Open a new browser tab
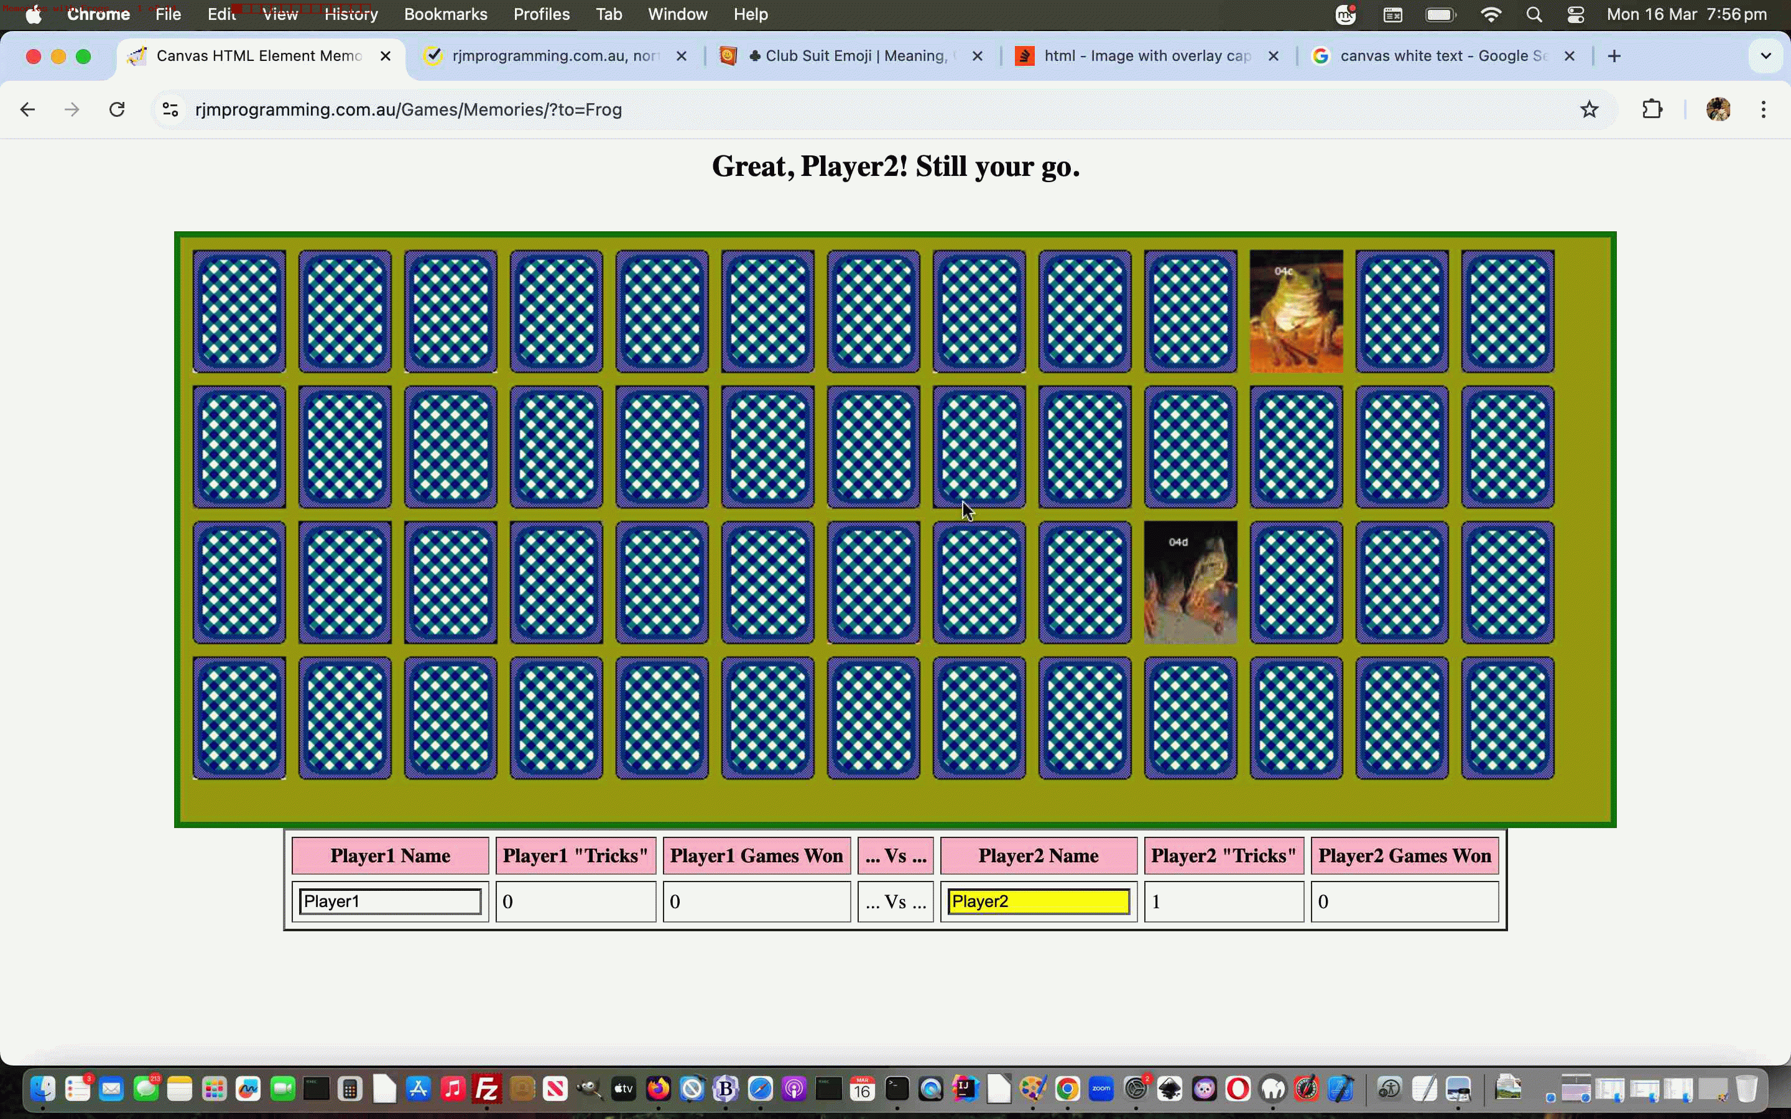The height and width of the screenshot is (1119, 1791). (x=1614, y=56)
